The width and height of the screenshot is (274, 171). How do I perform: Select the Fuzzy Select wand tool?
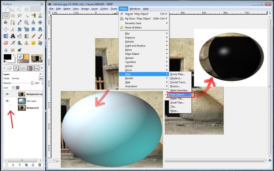[x=26, y=16]
